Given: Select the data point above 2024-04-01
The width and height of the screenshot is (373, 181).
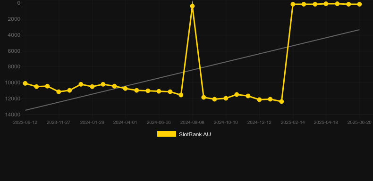Looking at the screenshot, I should 126,88.
